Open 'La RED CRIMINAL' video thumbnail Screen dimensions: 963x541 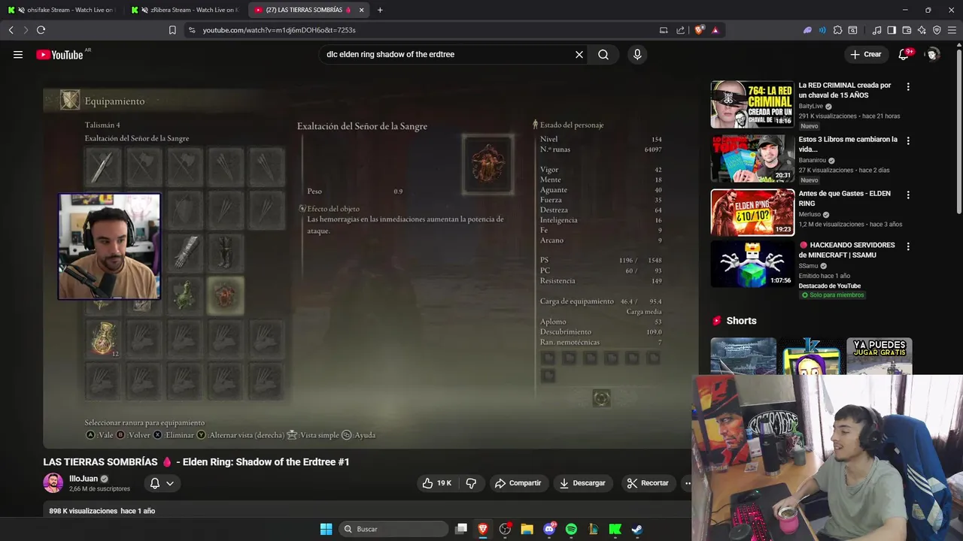click(x=752, y=104)
